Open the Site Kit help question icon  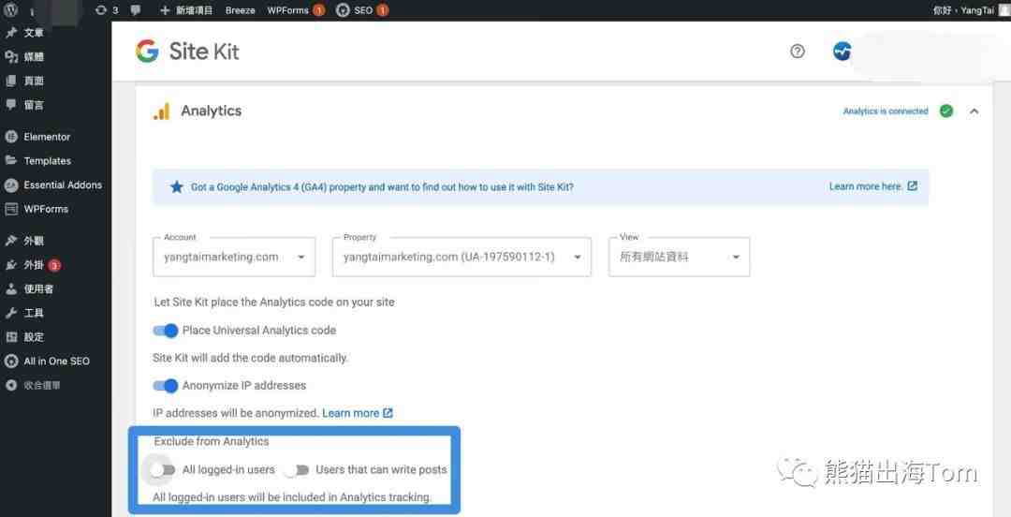coord(798,51)
